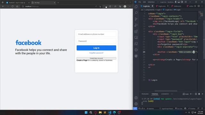
Task: Click the Email address or phone number field
Action: 96,34
